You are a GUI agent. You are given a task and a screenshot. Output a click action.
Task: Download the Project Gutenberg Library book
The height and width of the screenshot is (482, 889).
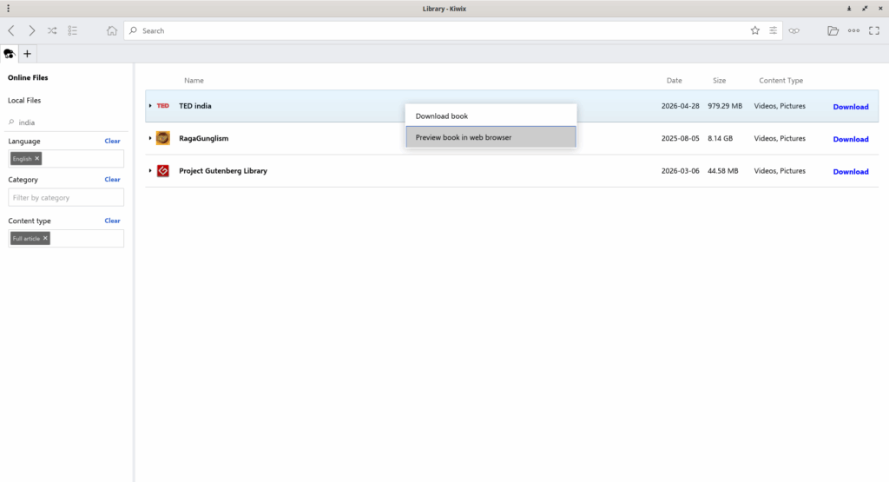851,171
